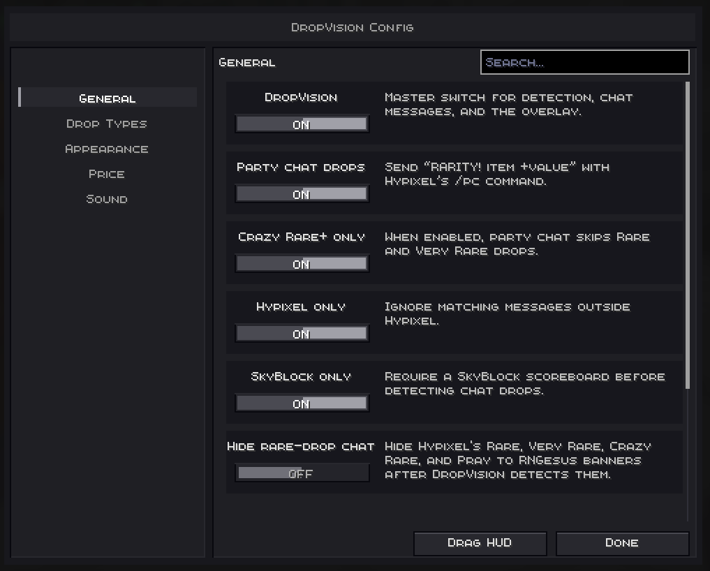Click the 'Require a SkyBlock scoreboard' description

(x=525, y=383)
